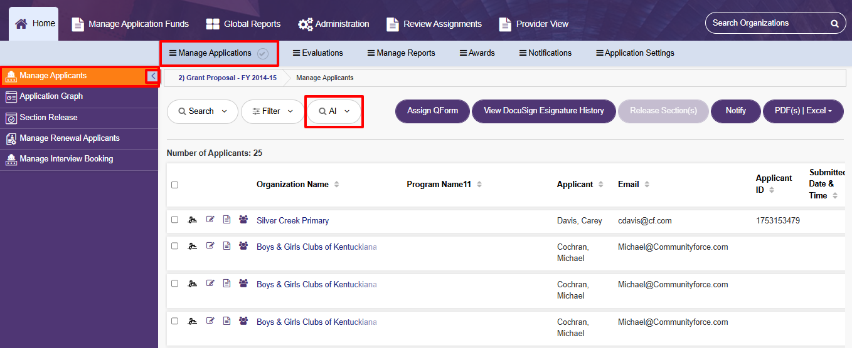Screen dimensions: 852x348
Task: Open Silver Creek Primary organization link
Action: pos(292,221)
